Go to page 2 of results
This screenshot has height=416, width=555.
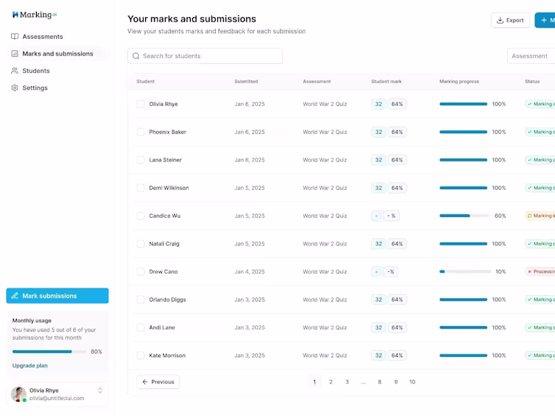[x=331, y=382]
